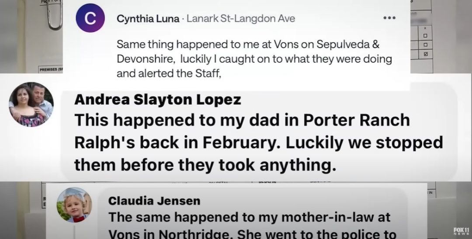Tick the middle empty checkbox on the form
Screen dimensions: 472x239
click(425, 45)
